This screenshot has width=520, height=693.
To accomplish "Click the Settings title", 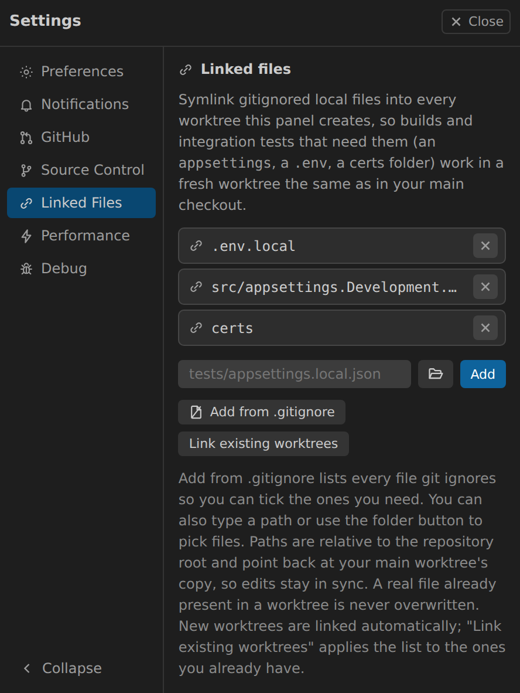I will click(46, 21).
